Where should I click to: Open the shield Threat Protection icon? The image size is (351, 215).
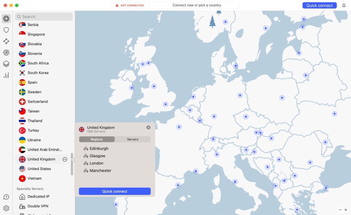(6, 30)
